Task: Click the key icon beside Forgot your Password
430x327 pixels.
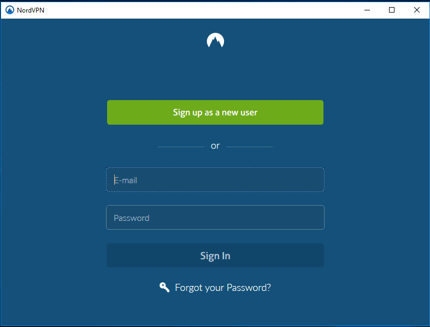Action: tap(164, 287)
